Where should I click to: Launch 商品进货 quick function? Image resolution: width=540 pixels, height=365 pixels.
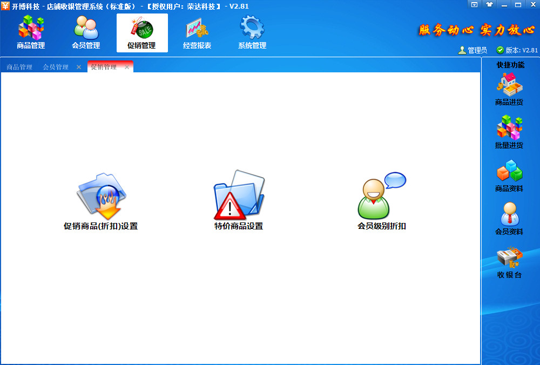pyautogui.click(x=509, y=89)
